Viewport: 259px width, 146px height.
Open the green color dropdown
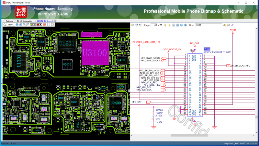pos(34,25)
